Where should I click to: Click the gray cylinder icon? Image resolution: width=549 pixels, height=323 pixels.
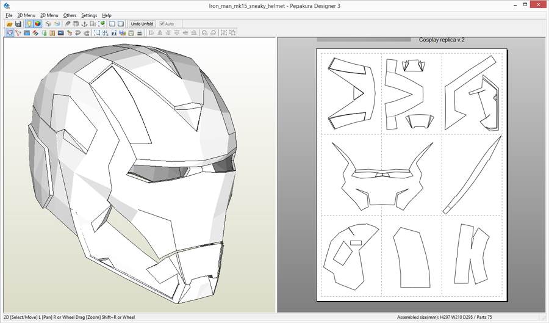click(76, 24)
